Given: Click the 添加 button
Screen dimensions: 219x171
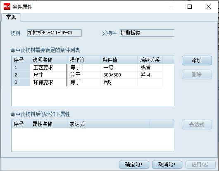Looking at the screenshot, I should [x=197, y=61].
